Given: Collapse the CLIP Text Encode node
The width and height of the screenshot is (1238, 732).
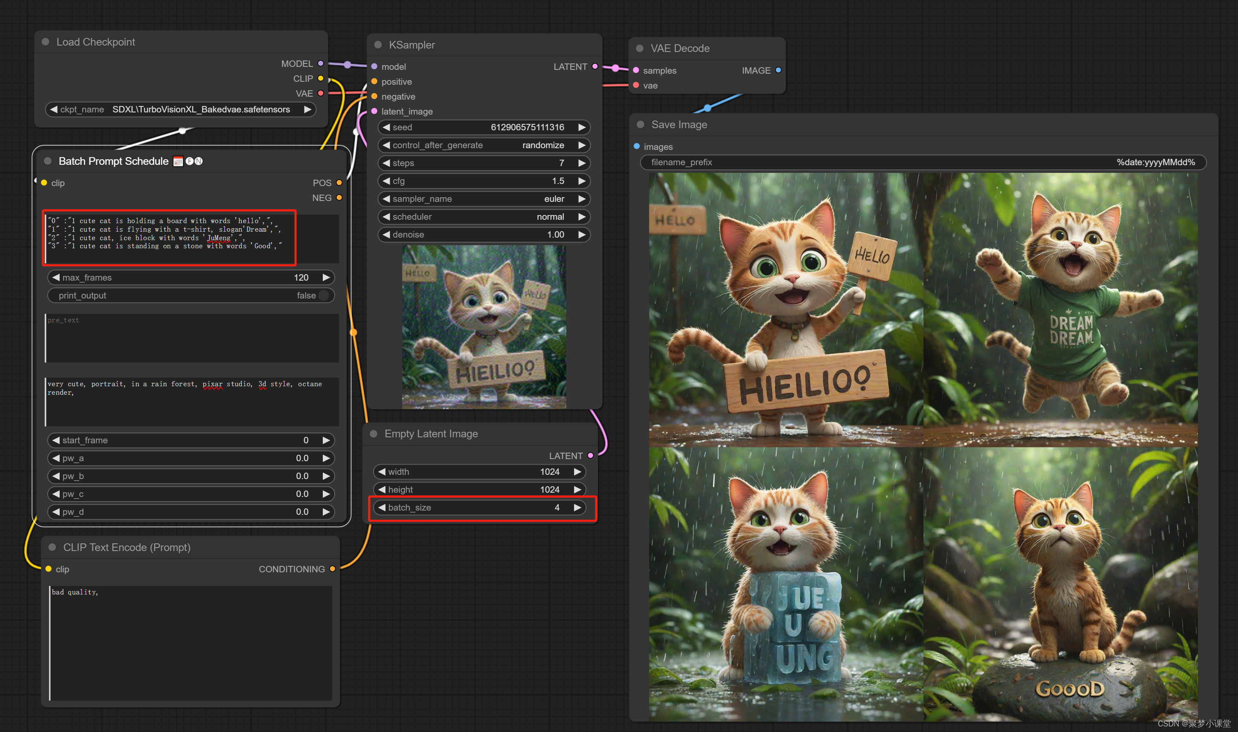Looking at the screenshot, I should click(x=52, y=548).
